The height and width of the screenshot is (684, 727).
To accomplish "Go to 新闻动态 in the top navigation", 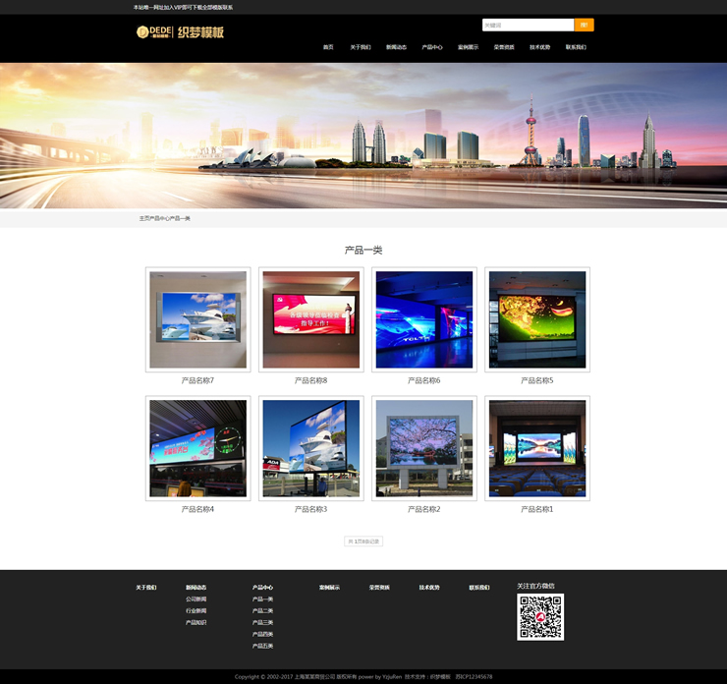I will coord(396,47).
